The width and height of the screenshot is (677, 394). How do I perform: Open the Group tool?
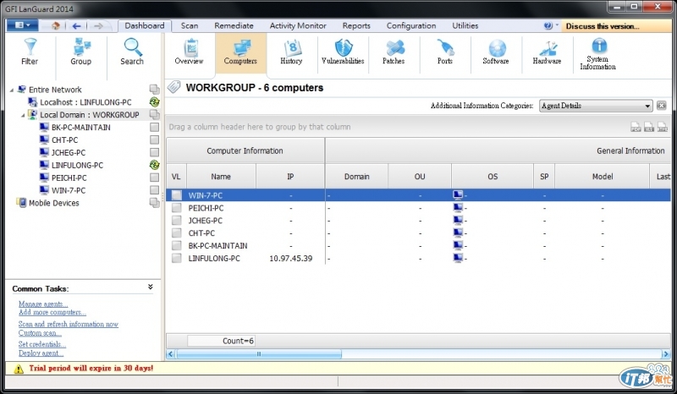coord(80,52)
